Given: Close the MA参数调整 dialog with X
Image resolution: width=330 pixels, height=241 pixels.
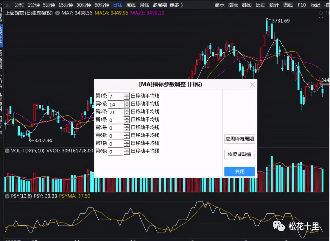Looking at the screenshot, I should [252, 84].
